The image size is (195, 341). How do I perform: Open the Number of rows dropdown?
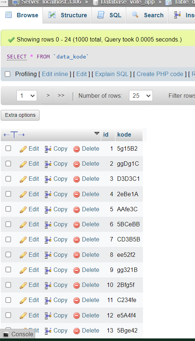tap(141, 96)
